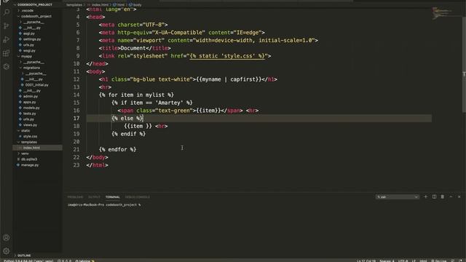Change end-of-line sequence LF

pos(414,261)
